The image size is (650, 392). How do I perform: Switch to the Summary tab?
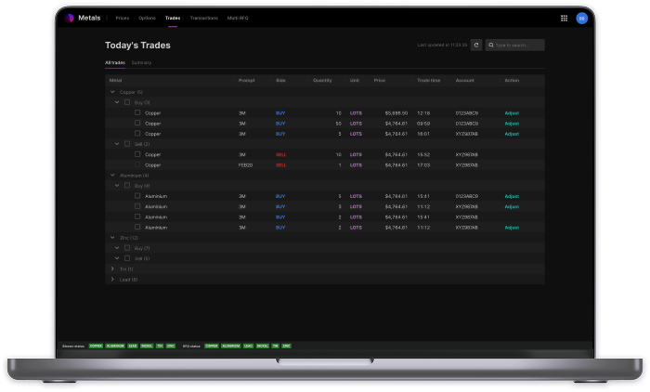coord(141,62)
